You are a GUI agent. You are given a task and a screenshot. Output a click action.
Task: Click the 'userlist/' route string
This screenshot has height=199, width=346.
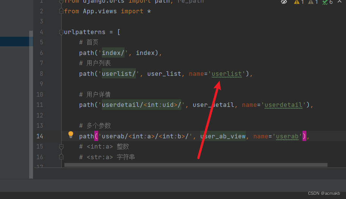(119, 74)
